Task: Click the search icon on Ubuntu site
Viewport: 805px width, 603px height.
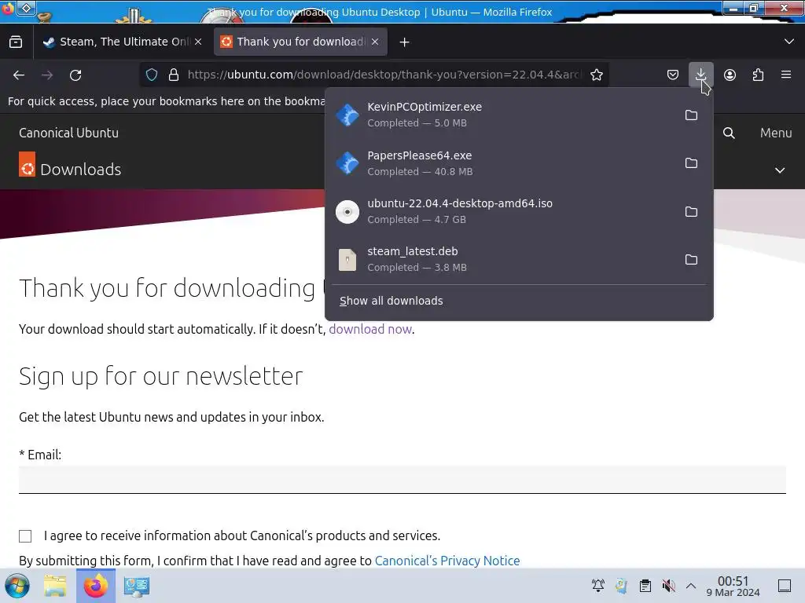Action: click(x=729, y=133)
